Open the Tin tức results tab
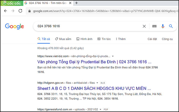This screenshot has width=179, height=112. point(104,39)
